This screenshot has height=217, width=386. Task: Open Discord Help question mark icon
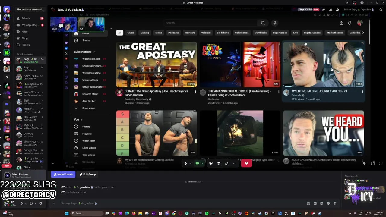coord(362,3)
